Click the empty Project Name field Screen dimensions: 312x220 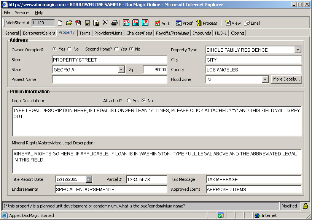tap(110, 79)
